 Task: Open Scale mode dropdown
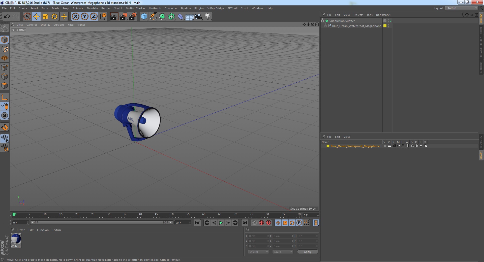[x=283, y=252]
